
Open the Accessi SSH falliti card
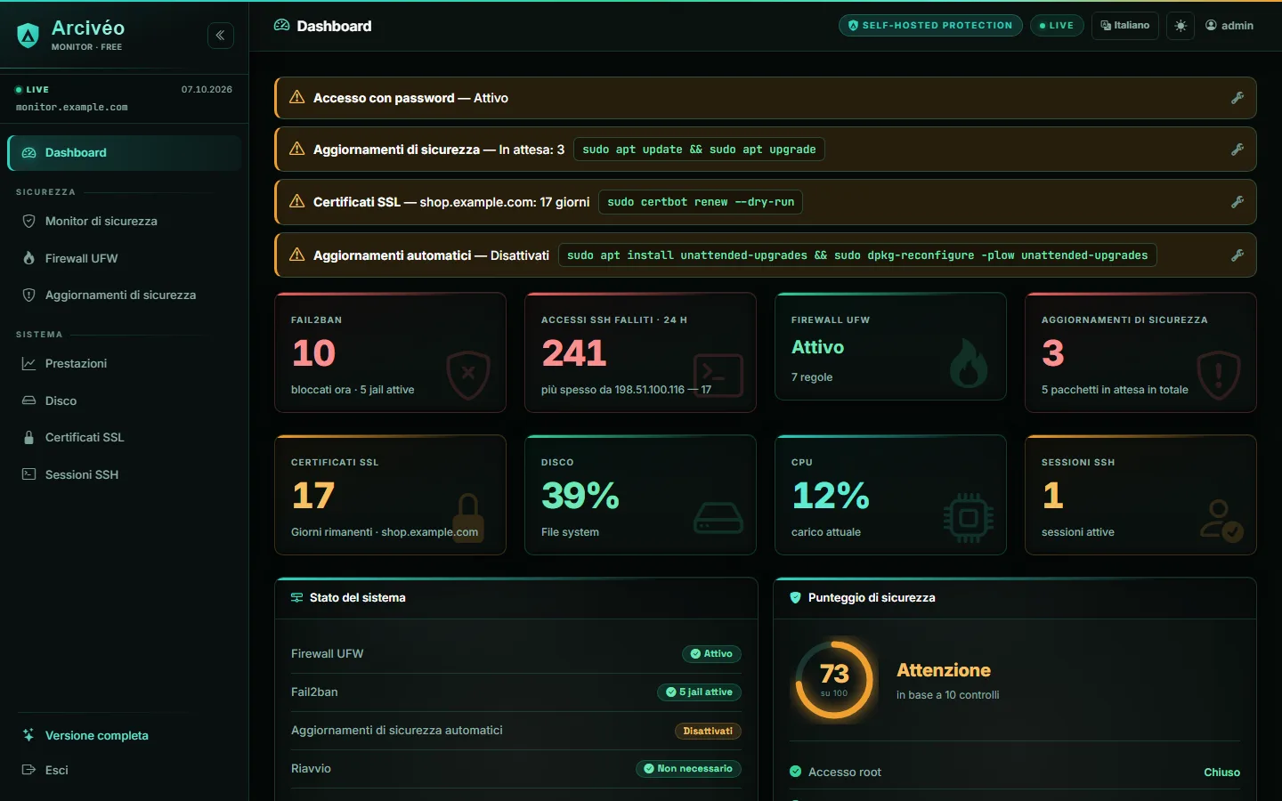[x=640, y=352]
